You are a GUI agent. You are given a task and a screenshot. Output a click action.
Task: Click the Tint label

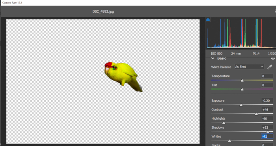pos(214,85)
